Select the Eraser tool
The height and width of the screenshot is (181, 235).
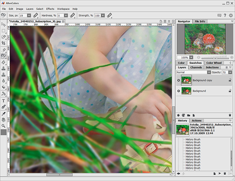click(x=3, y=62)
